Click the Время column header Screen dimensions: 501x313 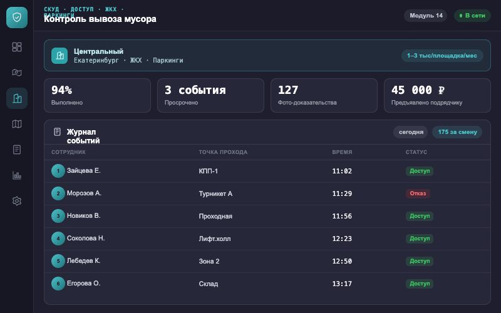tap(342, 152)
